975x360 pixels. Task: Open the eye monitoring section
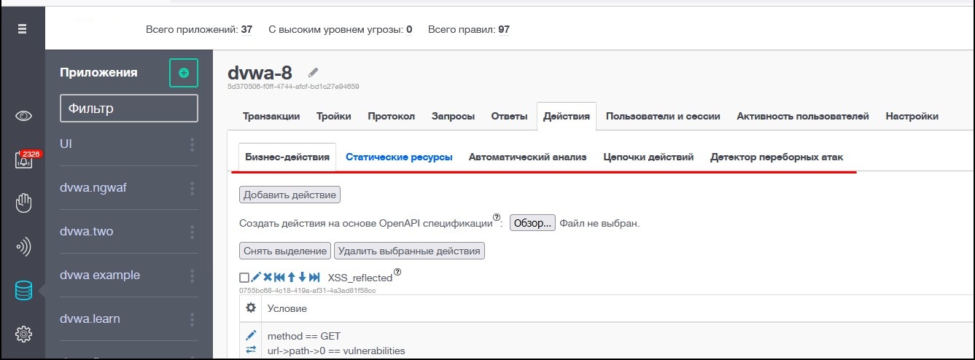(x=23, y=116)
